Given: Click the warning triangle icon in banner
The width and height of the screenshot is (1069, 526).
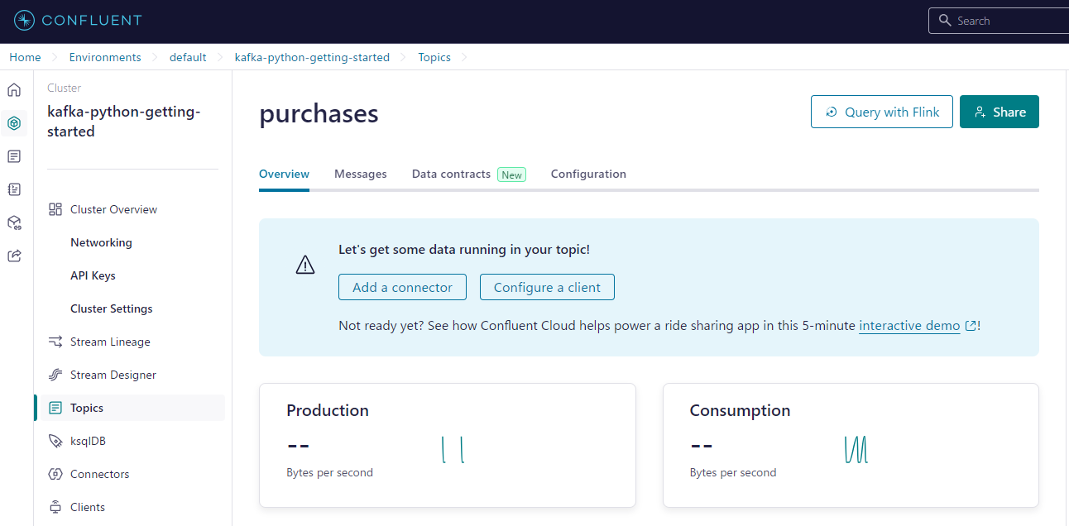Looking at the screenshot, I should pos(305,265).
